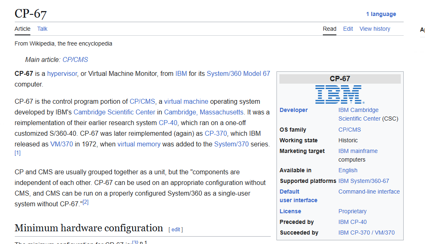Click the 'Supported platforms' infobox label
The width and height of the screenshot is (425, 244).
click(x=308, y=181)
